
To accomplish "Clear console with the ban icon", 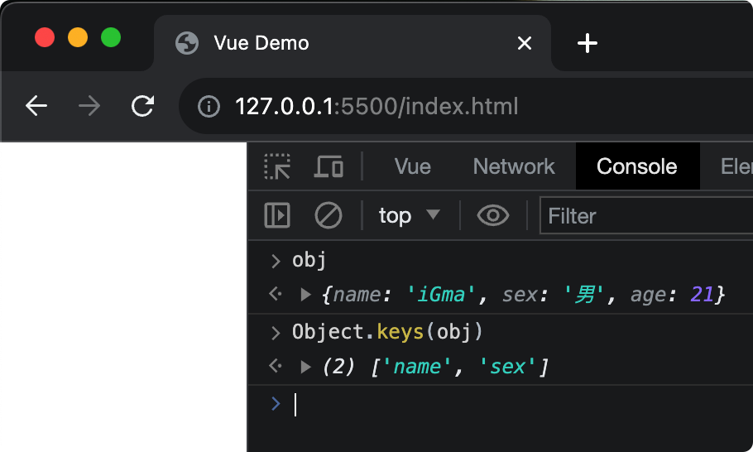I will click(x=329, y=216).
